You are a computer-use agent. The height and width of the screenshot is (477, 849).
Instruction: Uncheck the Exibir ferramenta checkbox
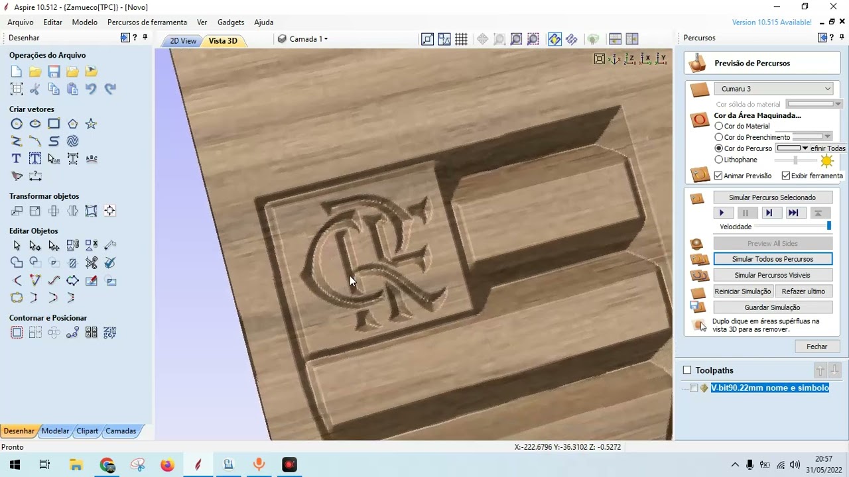pos(786,176)
